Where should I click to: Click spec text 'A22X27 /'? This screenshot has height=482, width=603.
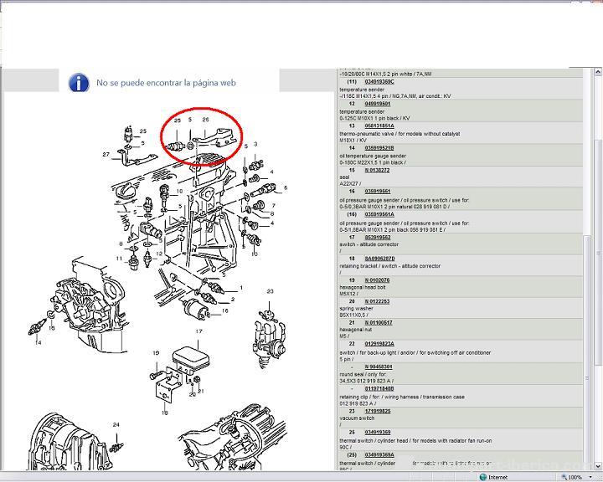coord(350,184)
